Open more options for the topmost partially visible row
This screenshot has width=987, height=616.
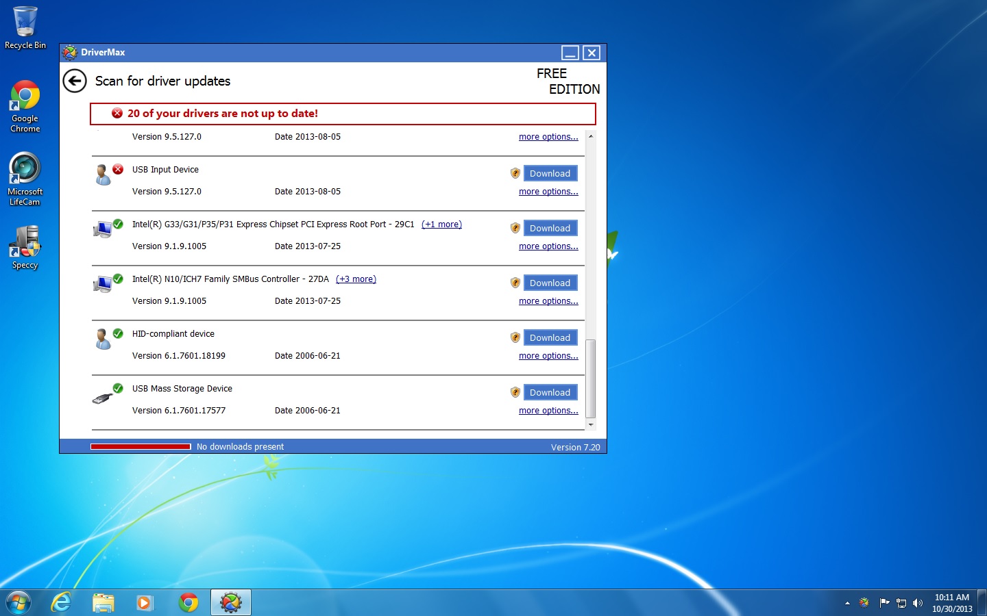click(548, 137)
